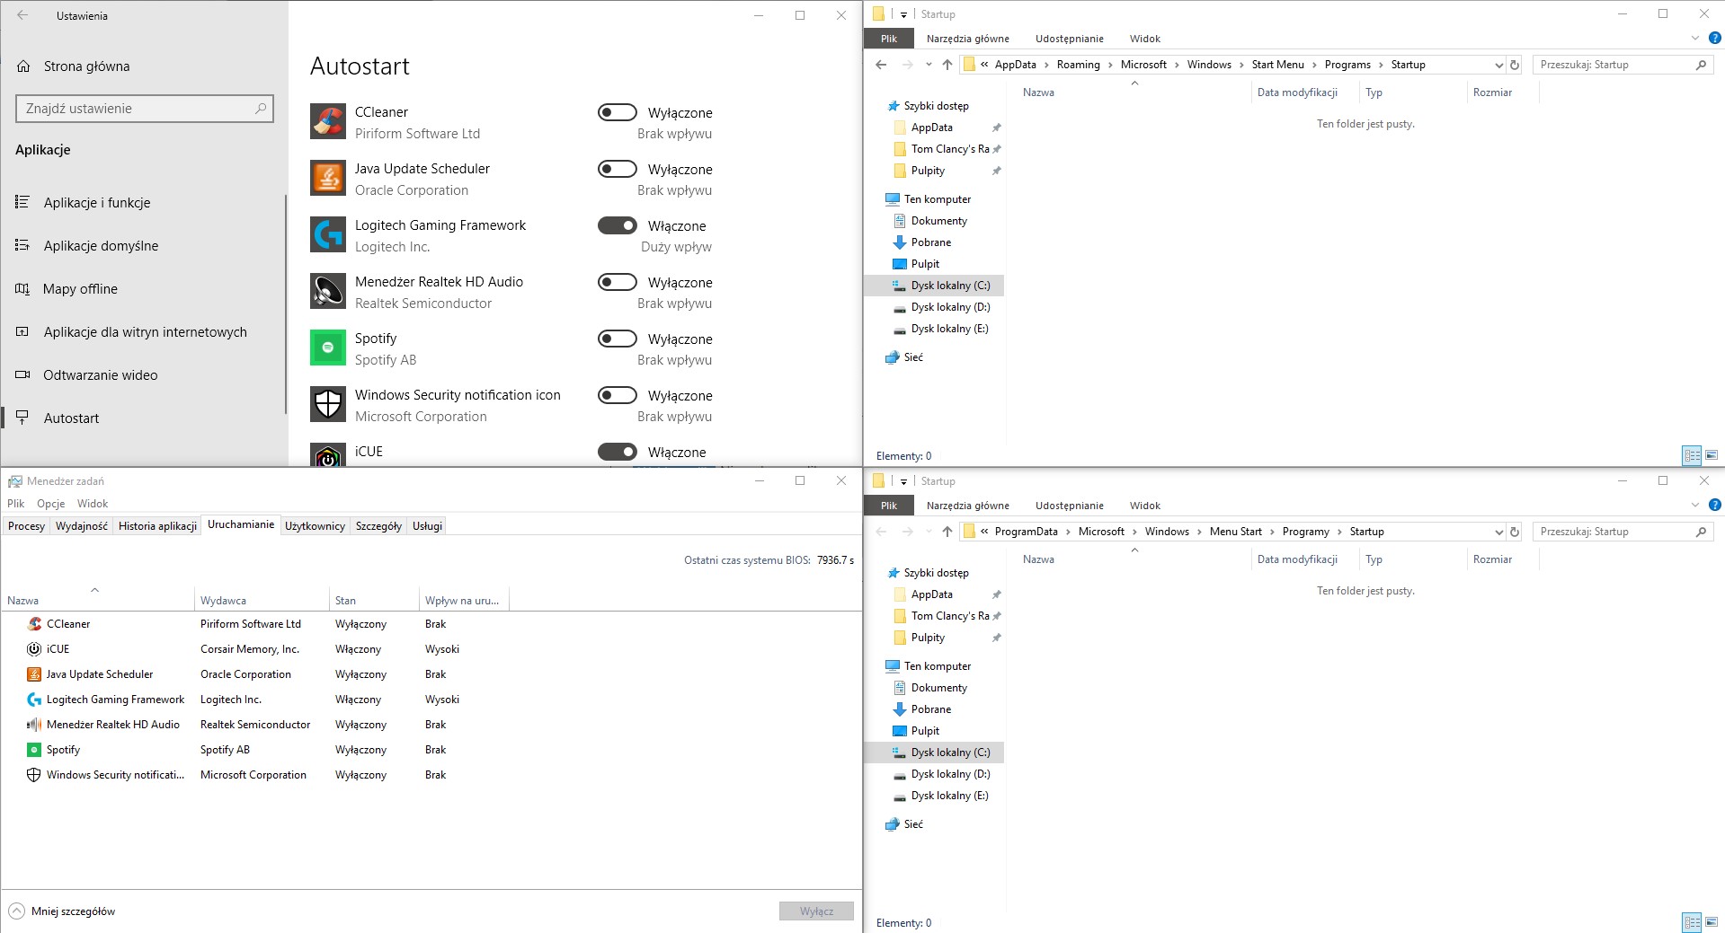Focus the Znajdź ustawienie search field
This screenshot has width=1725, height=933.
[144, 109]
